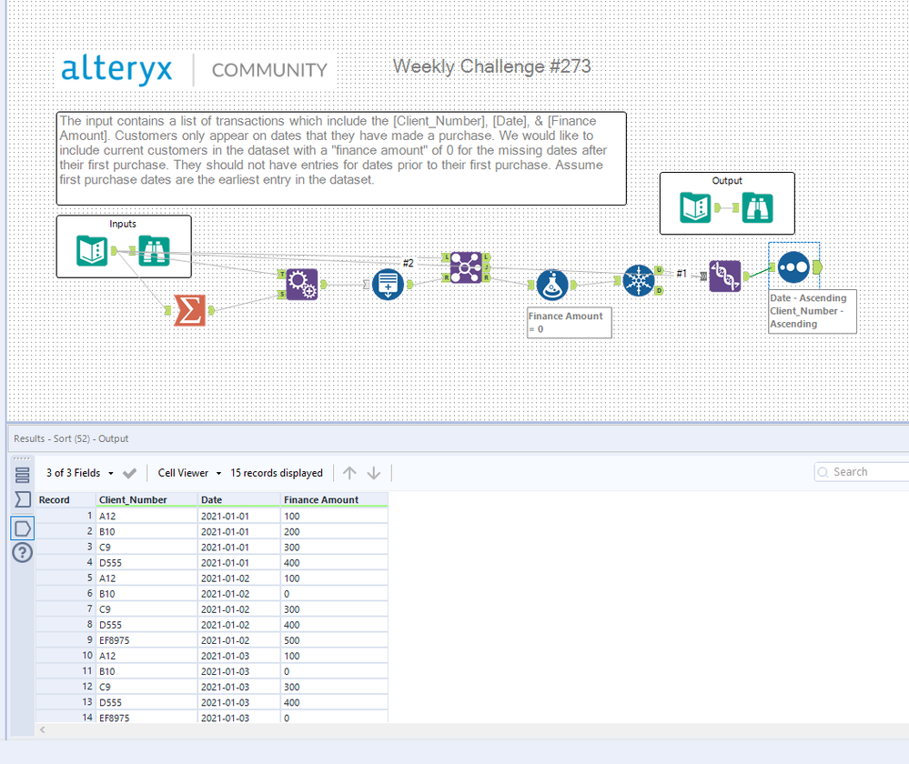
Task: Select the Output Browse binoculars tool
Action: click(x=757, y=207)
